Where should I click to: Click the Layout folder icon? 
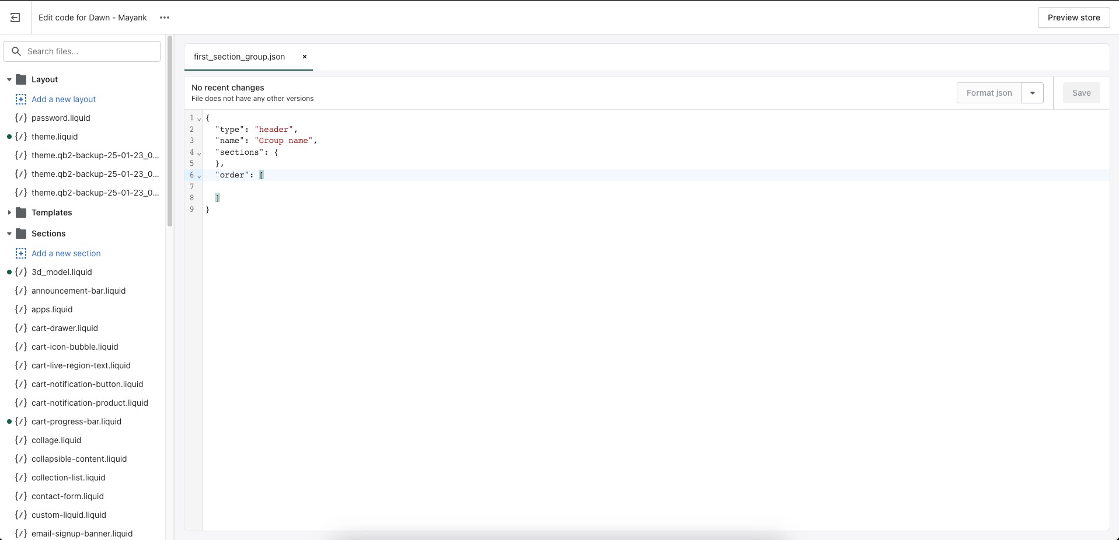click(x=21, y=79)
